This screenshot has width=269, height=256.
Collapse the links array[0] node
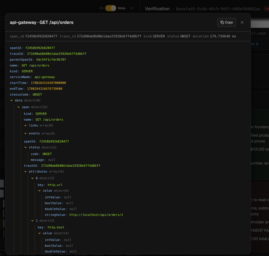coord(26,126)
